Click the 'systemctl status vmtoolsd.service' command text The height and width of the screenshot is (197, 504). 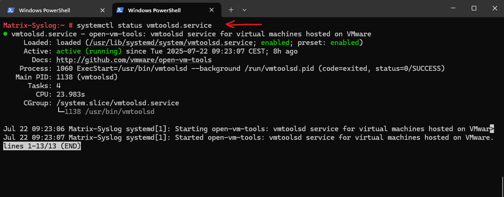pyautogui.click(x=145, y=25)
